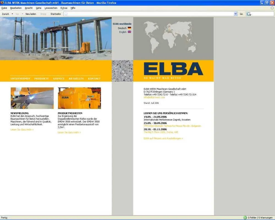
Task: Go to Startseite home button
Action: pos(56,14)
